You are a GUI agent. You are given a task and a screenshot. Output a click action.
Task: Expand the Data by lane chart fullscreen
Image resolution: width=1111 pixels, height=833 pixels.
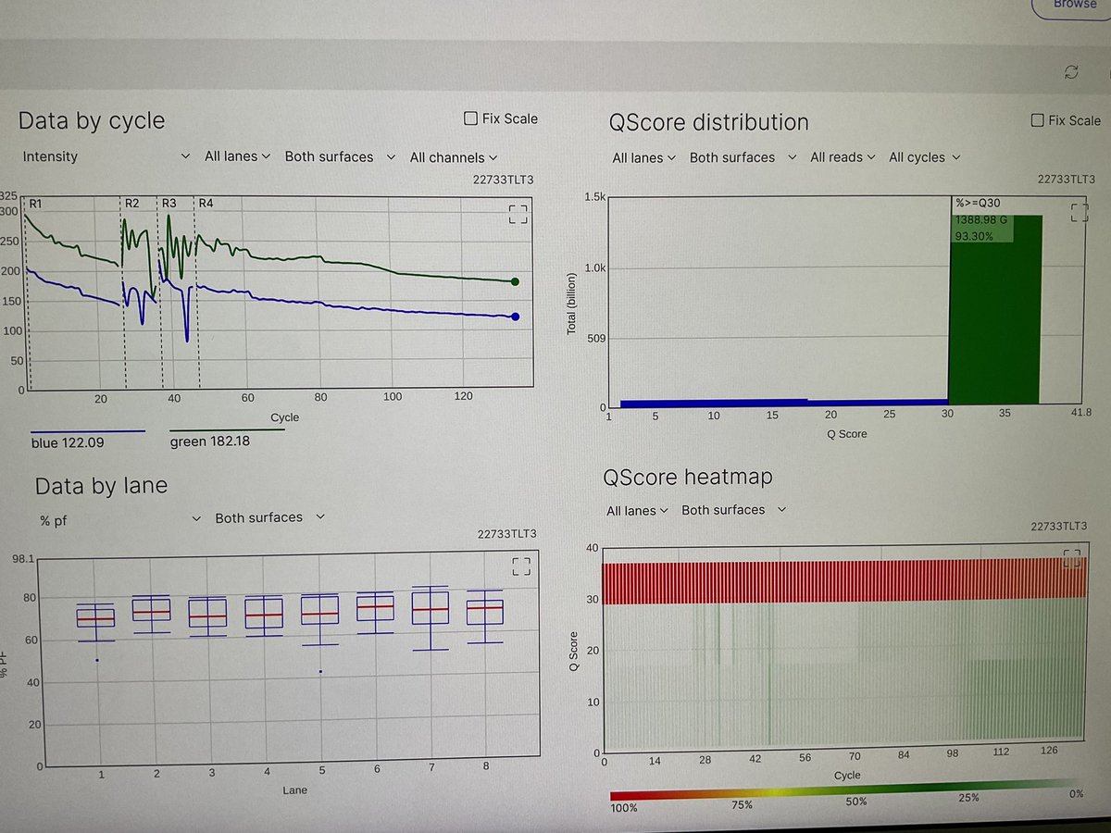[520, 566]
